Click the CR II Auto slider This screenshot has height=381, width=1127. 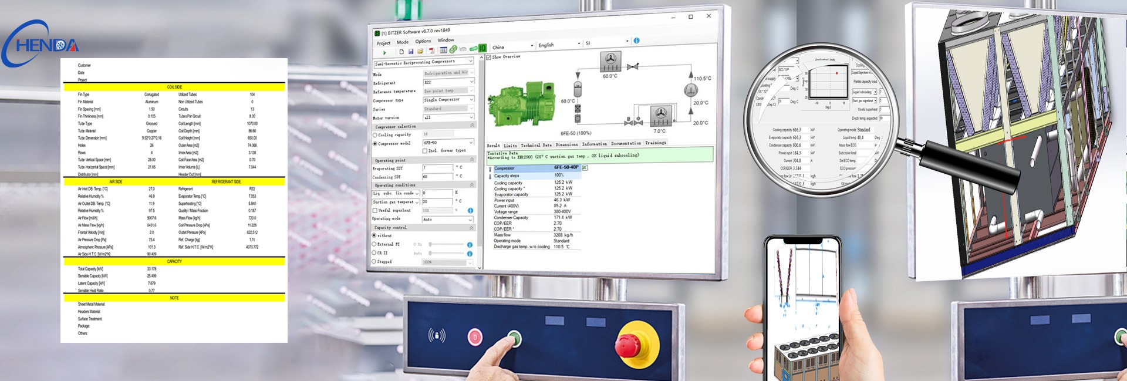click(x=446, y=252)
